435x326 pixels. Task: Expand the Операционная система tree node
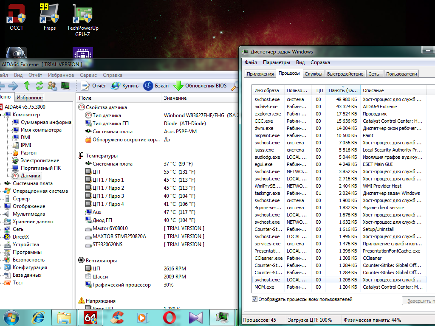[1, 191]
